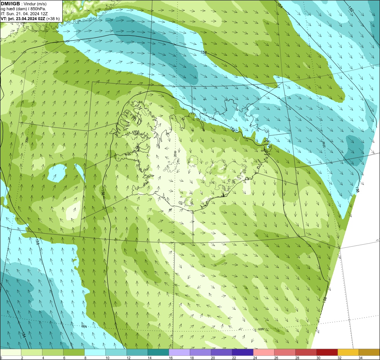Select the 18–20 m/s purple legend swatch
The height and width of the screenshot is (360, 380).
tap(200, 352)
